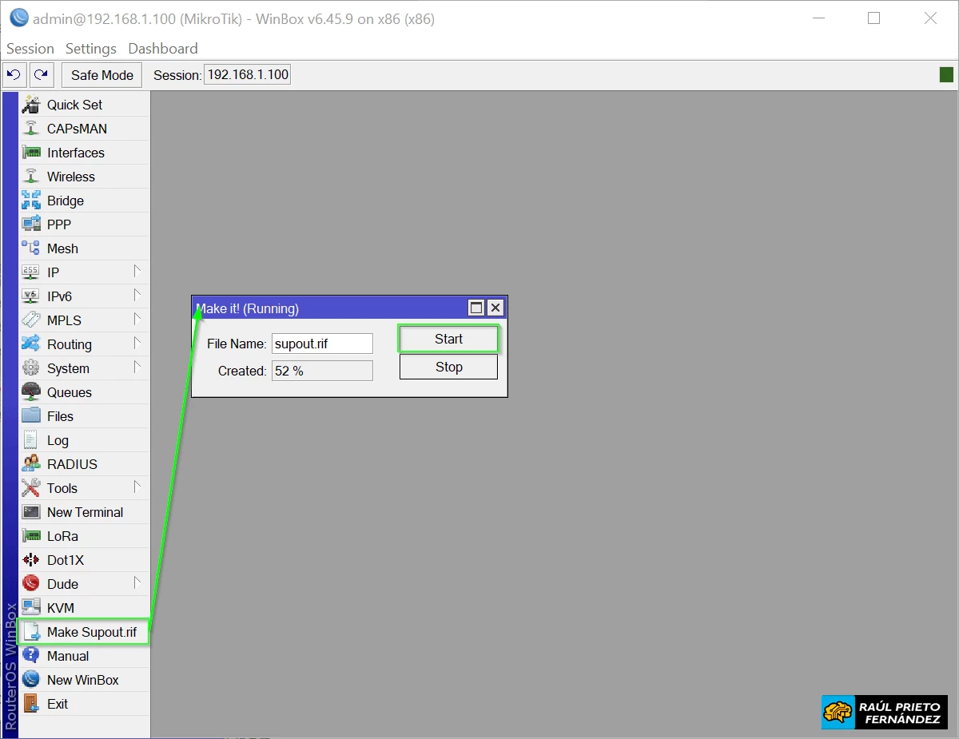This screenshot has width=959, height=739.
Task: Launch a New Terminal
Action: 85,511
